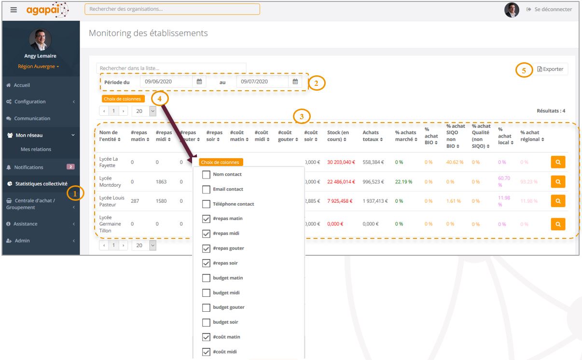
Task: Sort by Achats totaux column
Action: (x=372, y=136)
